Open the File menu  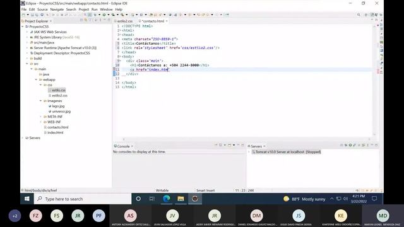click(24, 9)
